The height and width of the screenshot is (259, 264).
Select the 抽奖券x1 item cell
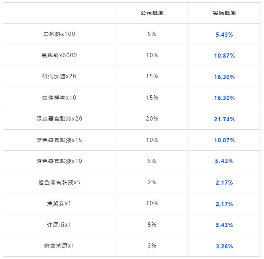click(59, 203)
